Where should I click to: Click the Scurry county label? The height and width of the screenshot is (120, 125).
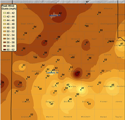point(86,102)
